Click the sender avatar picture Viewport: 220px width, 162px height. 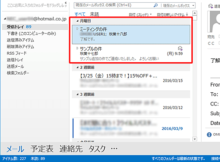tap(214, 22)
